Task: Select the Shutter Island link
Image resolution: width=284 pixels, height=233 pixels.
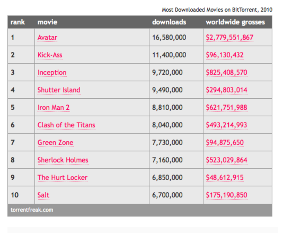Action: click(59, 90)
